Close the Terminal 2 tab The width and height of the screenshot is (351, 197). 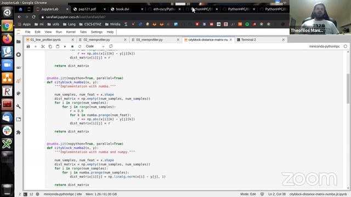[283, 40]
